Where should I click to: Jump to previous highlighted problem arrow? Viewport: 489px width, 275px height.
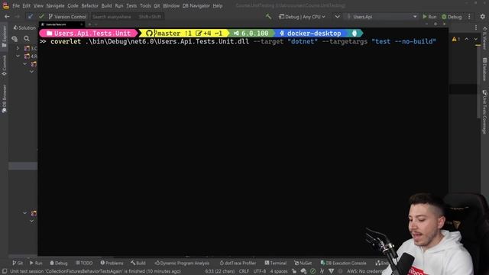[x=467, y=39]
